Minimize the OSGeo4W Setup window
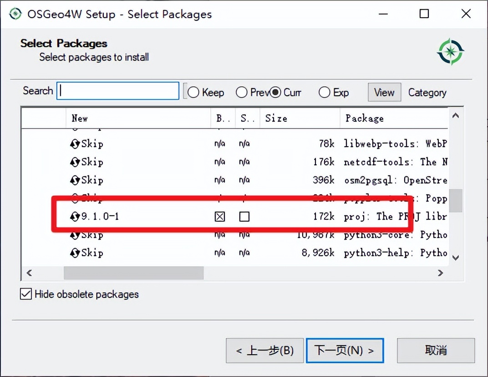 click(383, 14)
